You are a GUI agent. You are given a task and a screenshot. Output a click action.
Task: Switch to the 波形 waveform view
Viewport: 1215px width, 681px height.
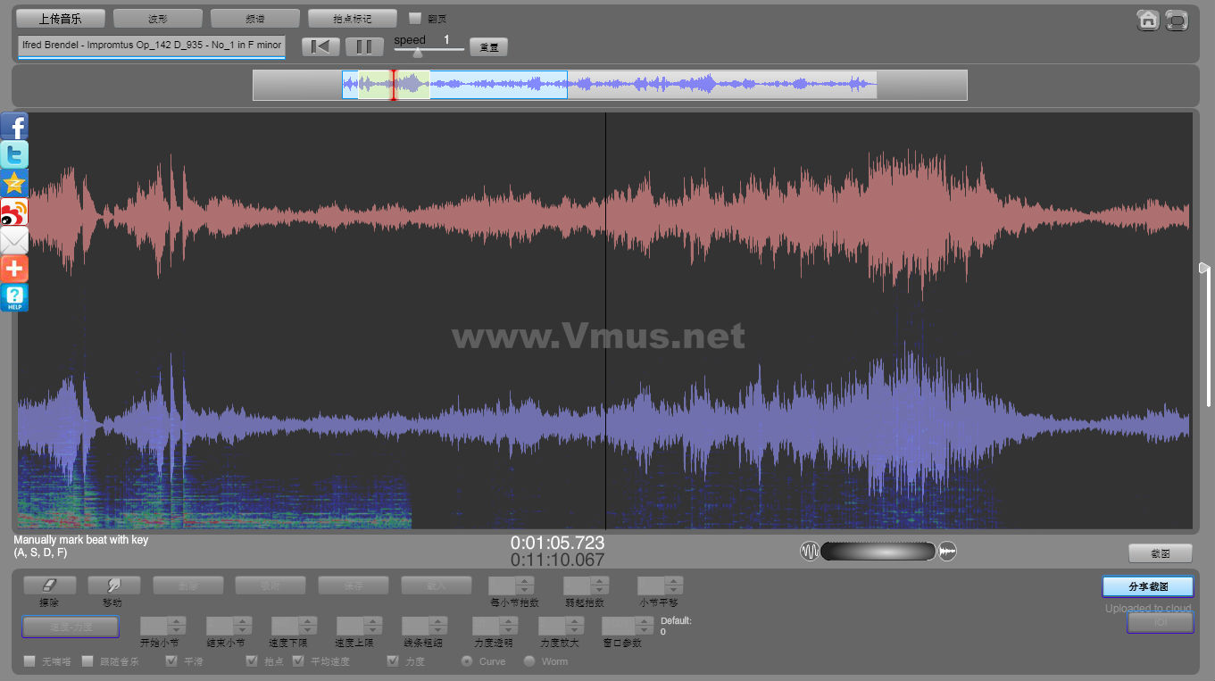(x=158, y=19)
